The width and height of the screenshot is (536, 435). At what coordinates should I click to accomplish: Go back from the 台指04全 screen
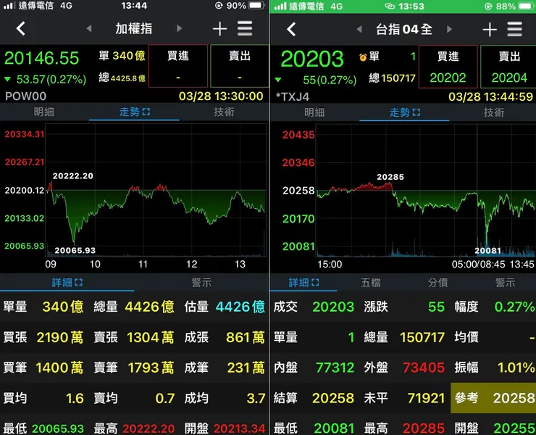pos(291,29)
